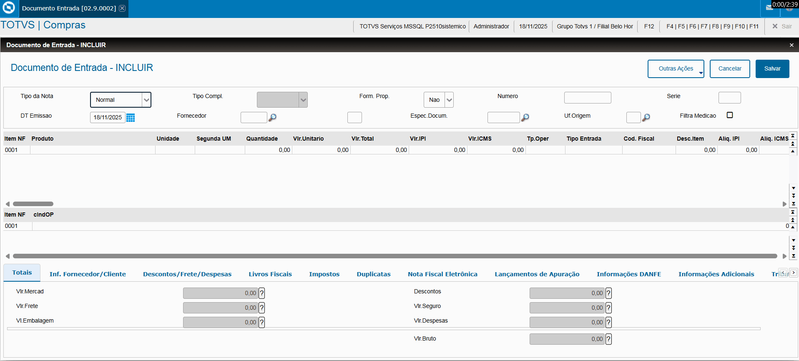Viewport: 799px width, 361px height.
Task: Click the help icon beside Vlr.Despesas
Action: pos(608,322)
